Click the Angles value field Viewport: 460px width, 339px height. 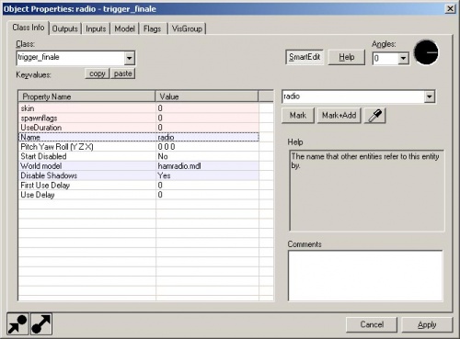pos(385,58)
